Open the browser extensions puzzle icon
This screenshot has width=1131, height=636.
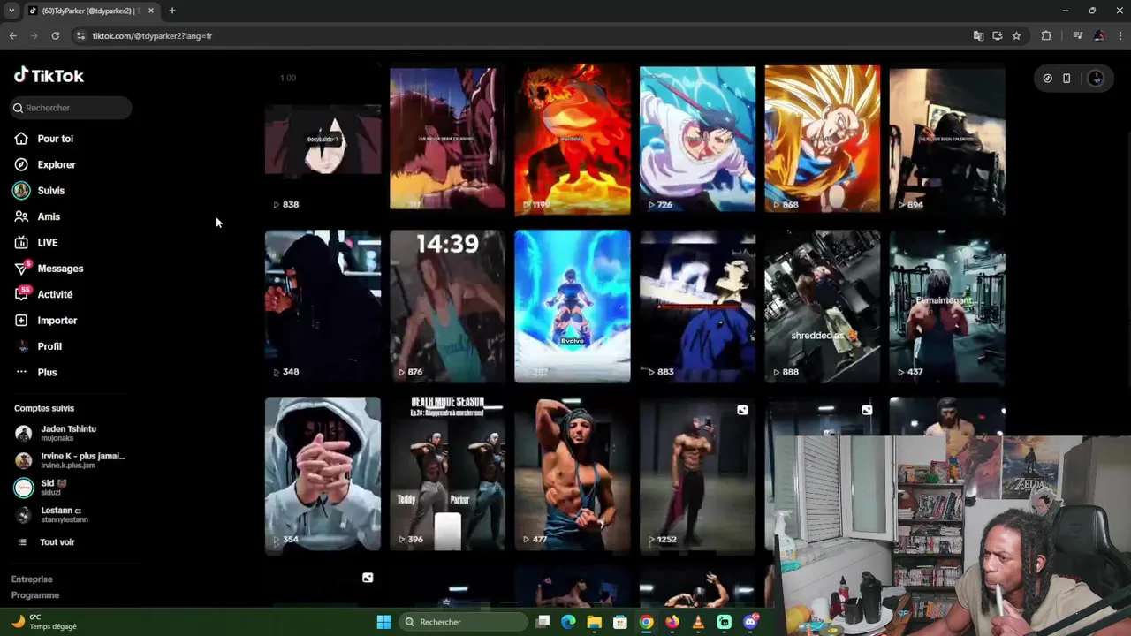click(x=1046, y=35)
